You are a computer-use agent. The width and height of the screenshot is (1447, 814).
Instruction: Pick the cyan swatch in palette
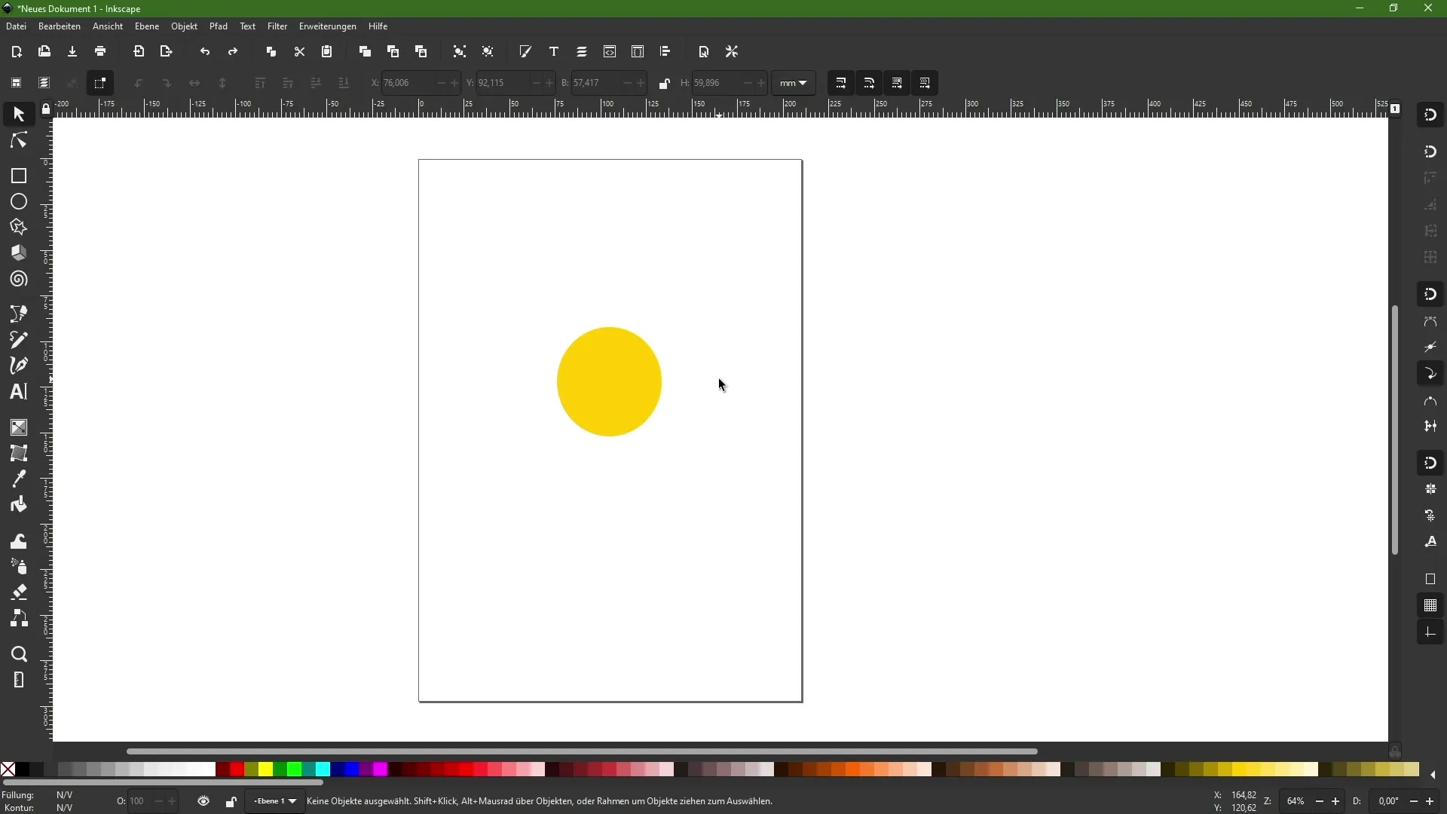[x=323, y=770]
